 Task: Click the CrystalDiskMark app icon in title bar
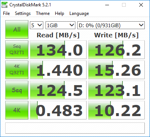point(4,5)
